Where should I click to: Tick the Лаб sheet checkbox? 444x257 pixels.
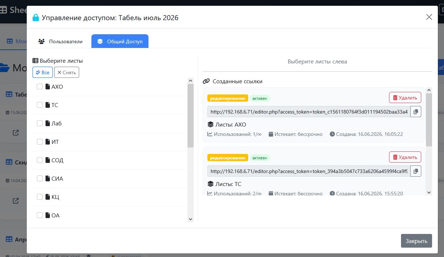click(40, 123)
